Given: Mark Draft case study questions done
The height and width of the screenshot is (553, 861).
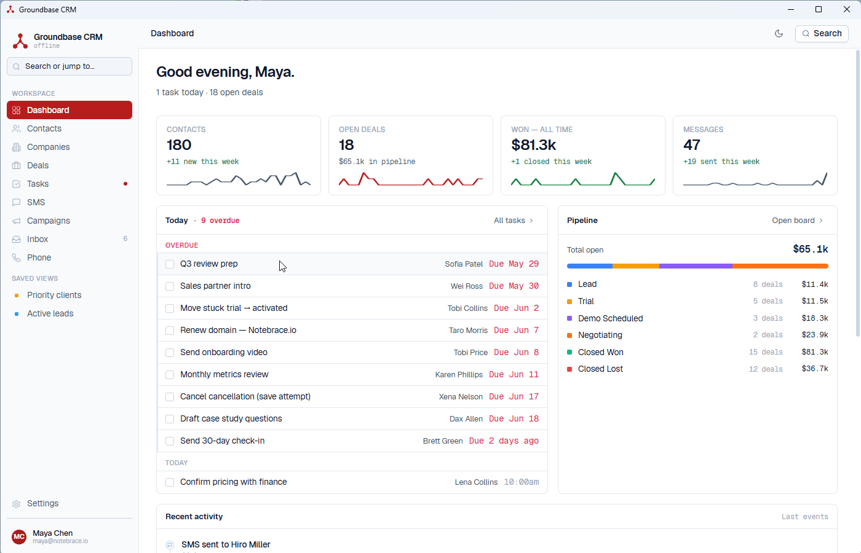Looking at the screenshot, I should 170,419.
